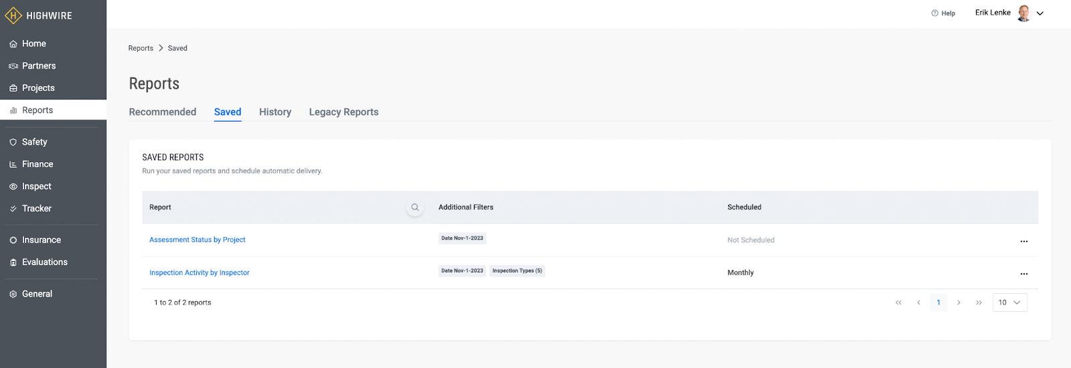Switch to the Recommended tab
This screenshot has height=368, width=1071.
(163, 112)
